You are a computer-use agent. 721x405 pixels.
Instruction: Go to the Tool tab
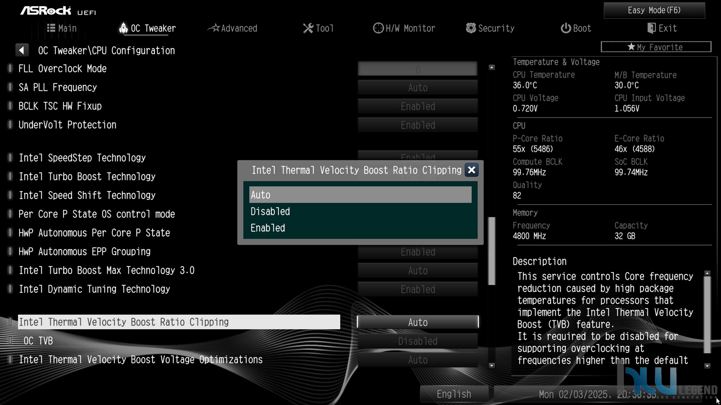tap(318, 28)
